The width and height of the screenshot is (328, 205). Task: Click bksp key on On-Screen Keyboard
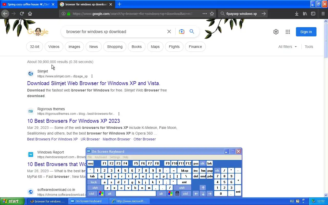click(184, 170)
